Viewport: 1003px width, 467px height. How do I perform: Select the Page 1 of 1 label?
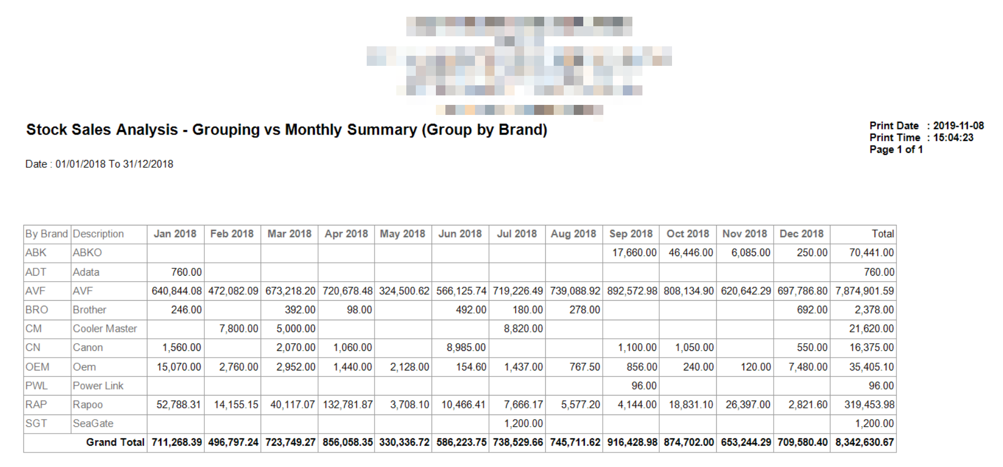pos(896,150)
